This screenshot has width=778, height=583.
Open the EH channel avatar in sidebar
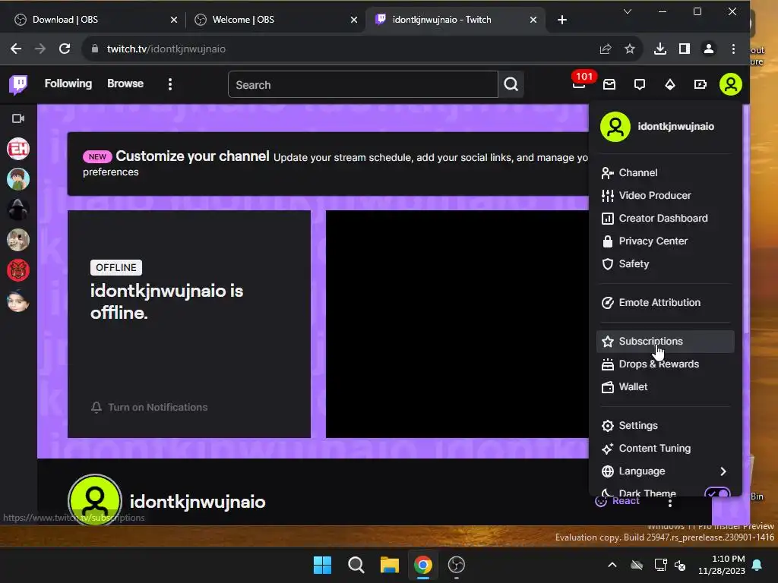click(x=18, y=149)
